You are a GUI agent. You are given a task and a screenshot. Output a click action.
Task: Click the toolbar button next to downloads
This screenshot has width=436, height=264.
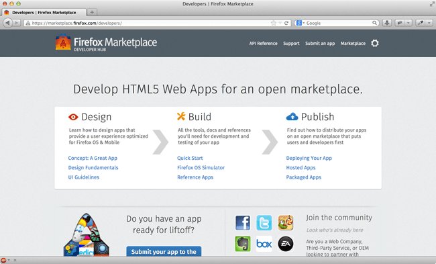click(x=400, y=23)
